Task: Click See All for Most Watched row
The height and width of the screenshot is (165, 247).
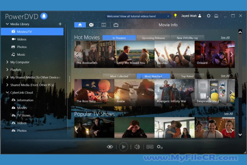Action: [x=225, y=76]
